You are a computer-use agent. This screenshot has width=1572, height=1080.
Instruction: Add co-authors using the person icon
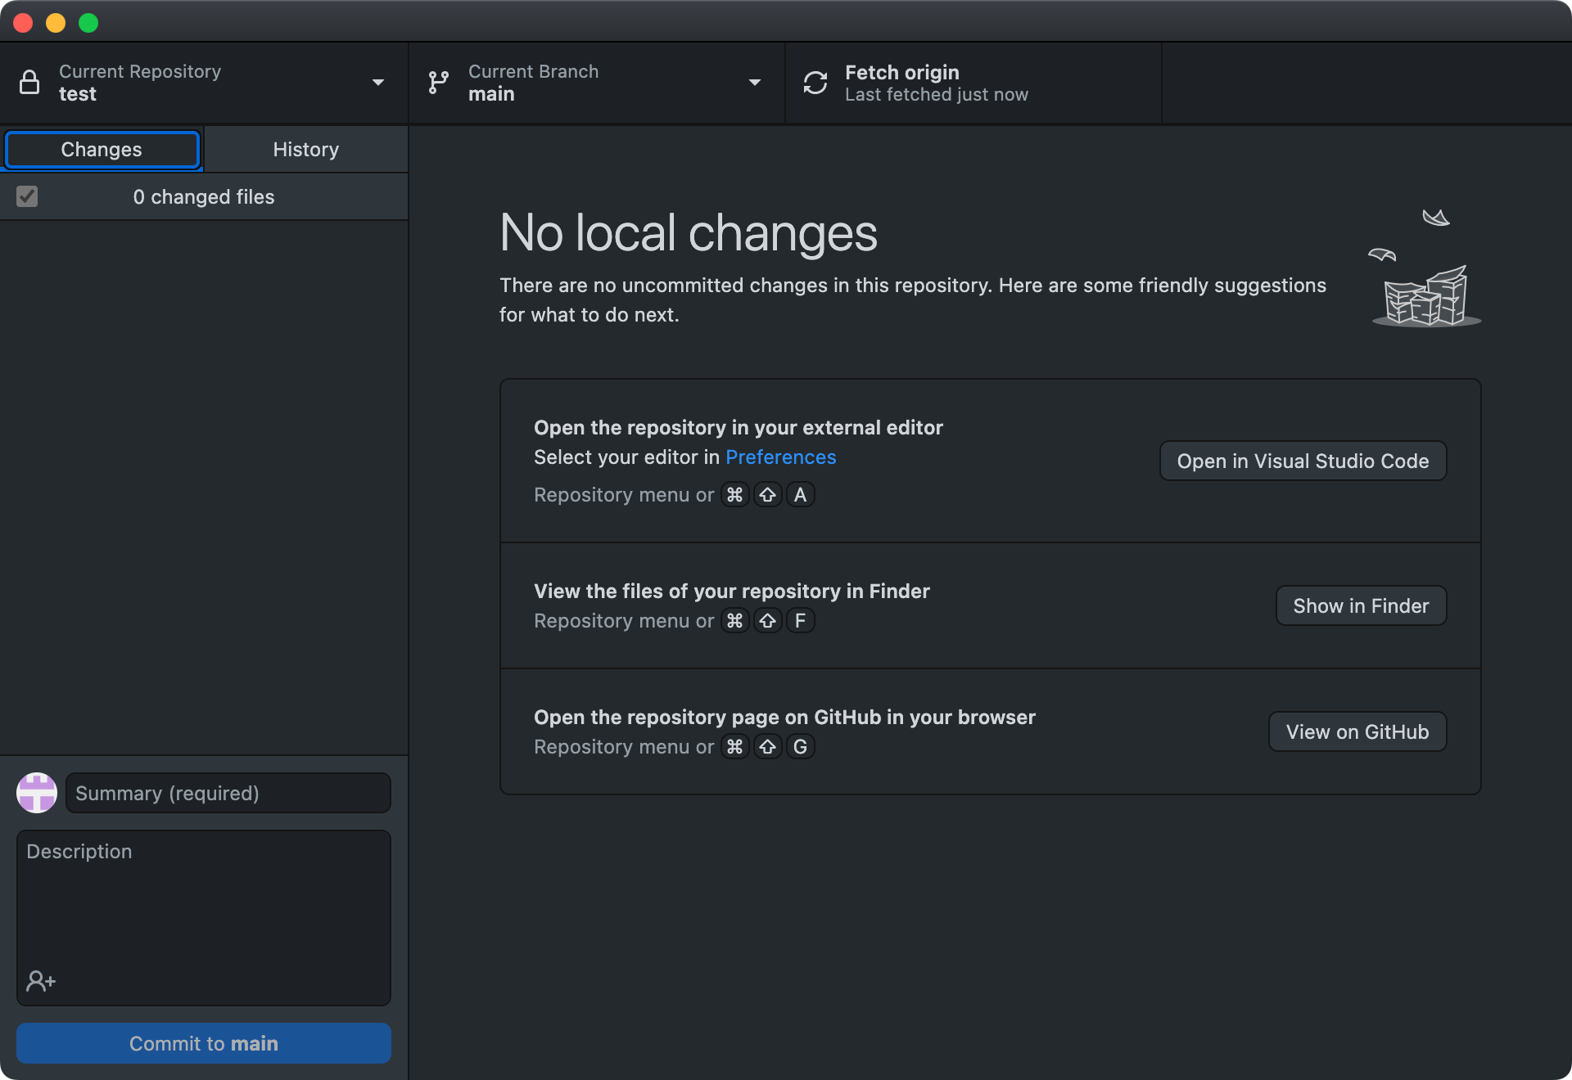(x=41, y=980)
